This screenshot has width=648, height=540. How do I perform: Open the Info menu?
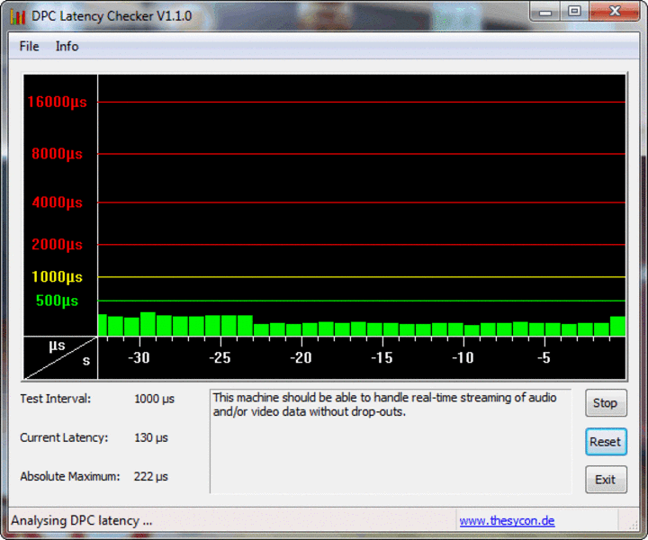[x=67, y=46]
